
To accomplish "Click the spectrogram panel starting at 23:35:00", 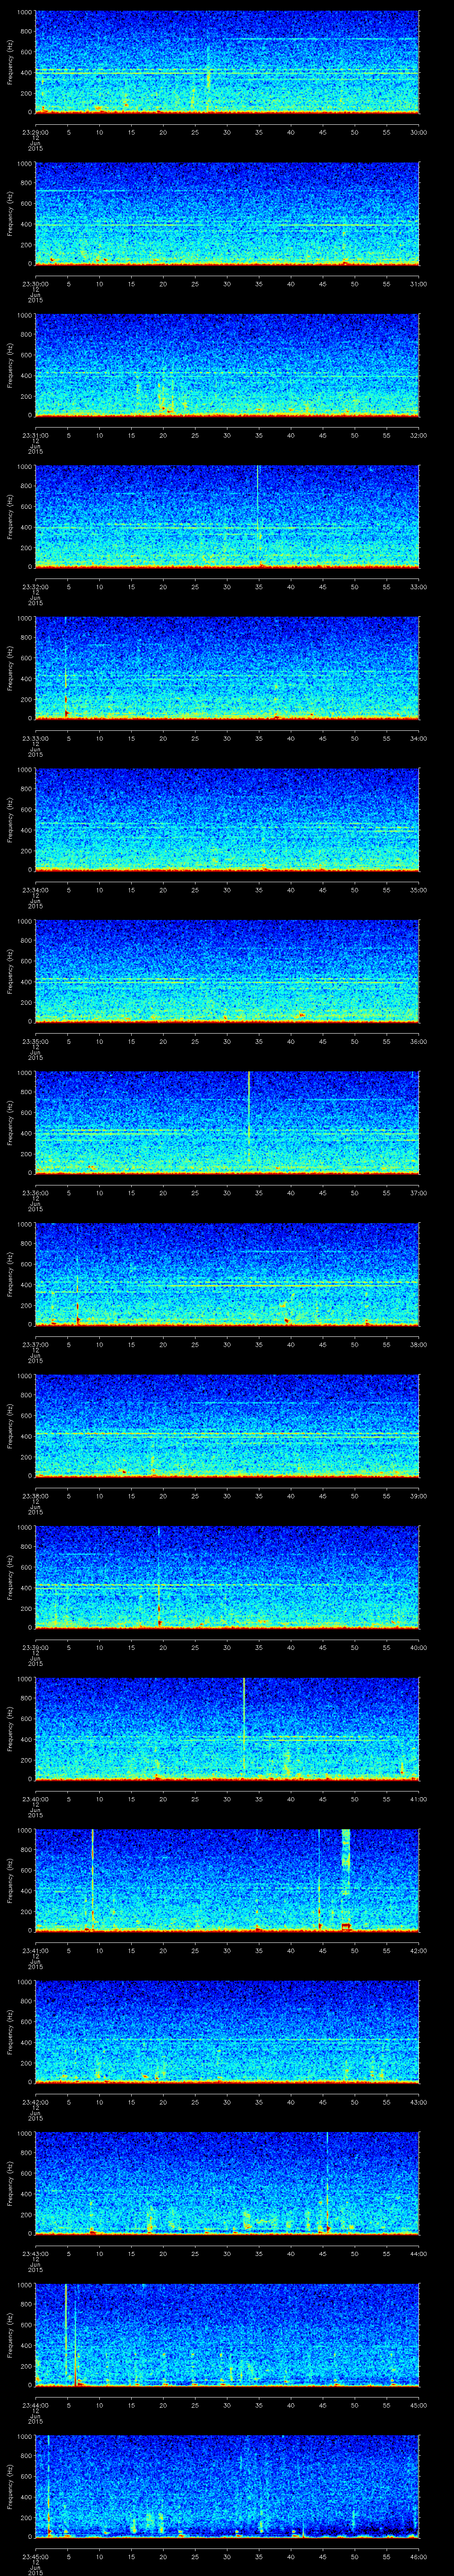I will tap(227, 971).
